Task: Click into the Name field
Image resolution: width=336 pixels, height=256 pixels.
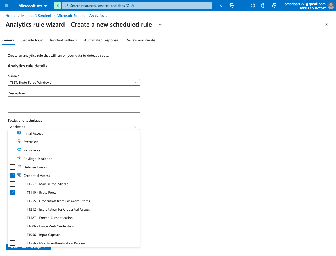Action: click(x=74, y=82)
